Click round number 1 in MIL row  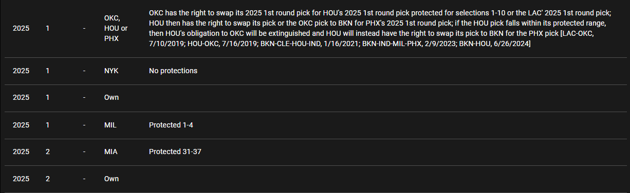coord(48,125)
